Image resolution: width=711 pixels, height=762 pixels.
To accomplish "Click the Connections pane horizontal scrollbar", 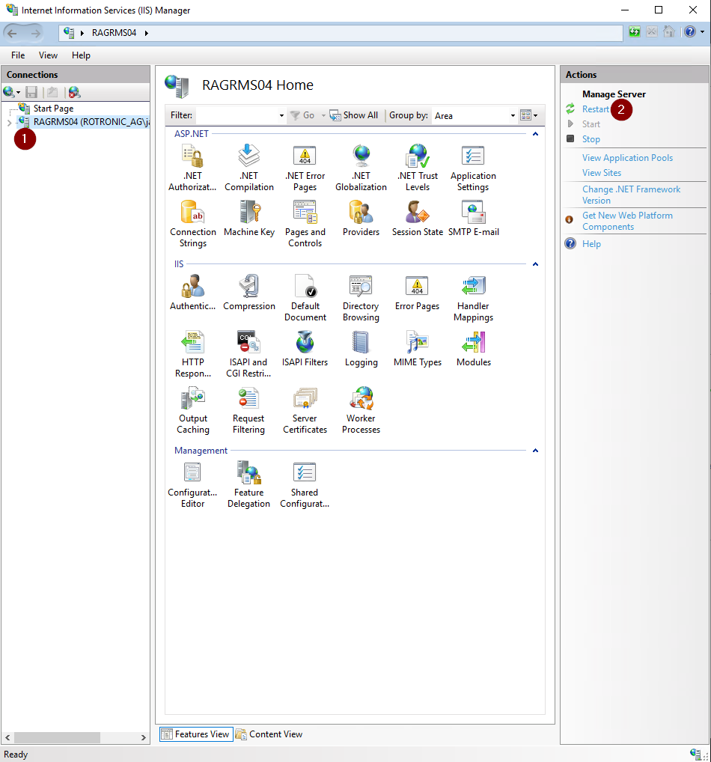I will click(x=76, y=738).
